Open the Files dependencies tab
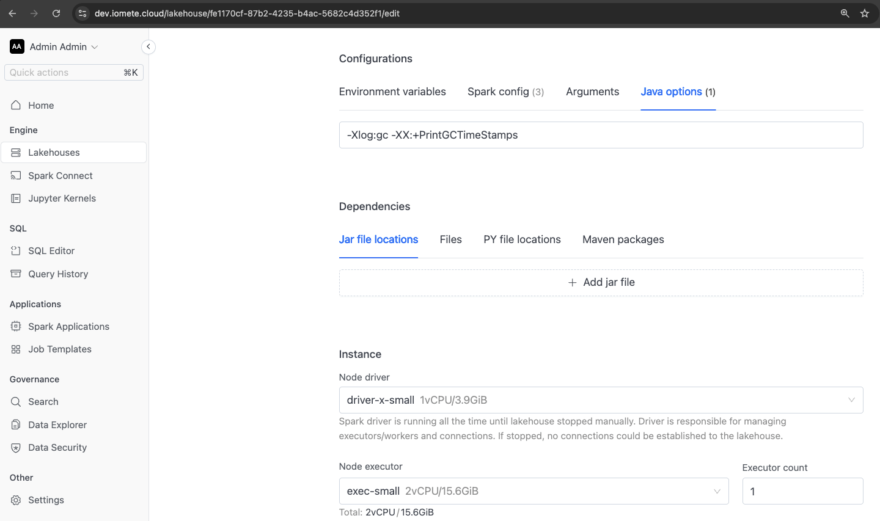The width and height of the screenshot is (880, 521). tap(450, 239)
